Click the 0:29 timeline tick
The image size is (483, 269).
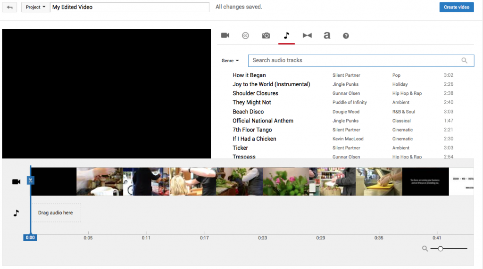[x=321, y=237]
